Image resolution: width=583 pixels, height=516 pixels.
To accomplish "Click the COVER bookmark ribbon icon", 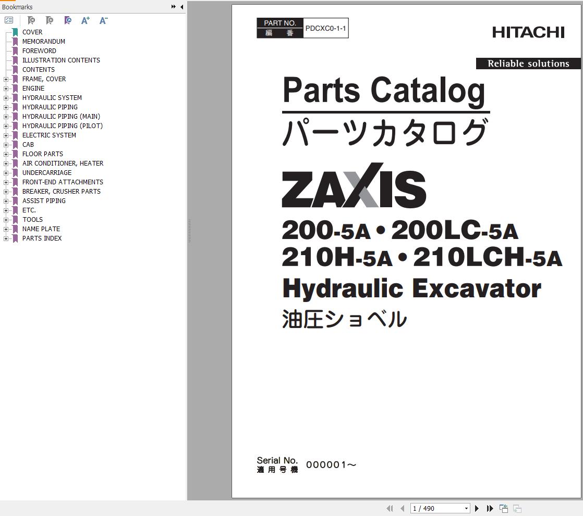I will coord(15,32).
